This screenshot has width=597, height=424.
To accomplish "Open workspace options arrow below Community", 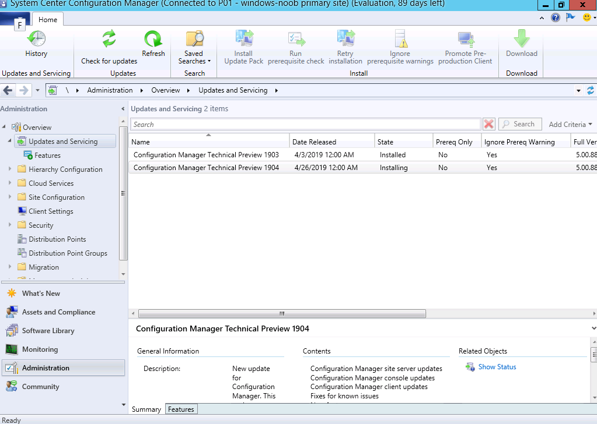I will 123,405.
